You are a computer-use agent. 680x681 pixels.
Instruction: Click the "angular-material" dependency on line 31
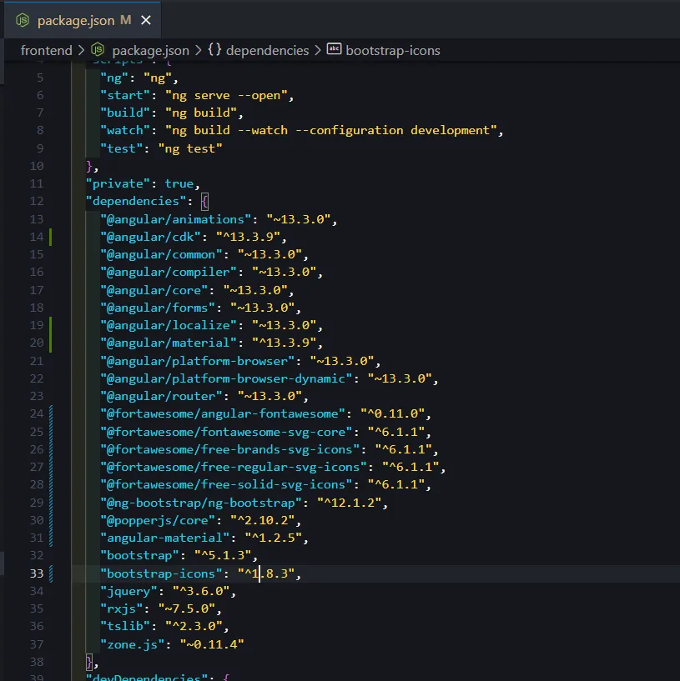pos(164,538)
